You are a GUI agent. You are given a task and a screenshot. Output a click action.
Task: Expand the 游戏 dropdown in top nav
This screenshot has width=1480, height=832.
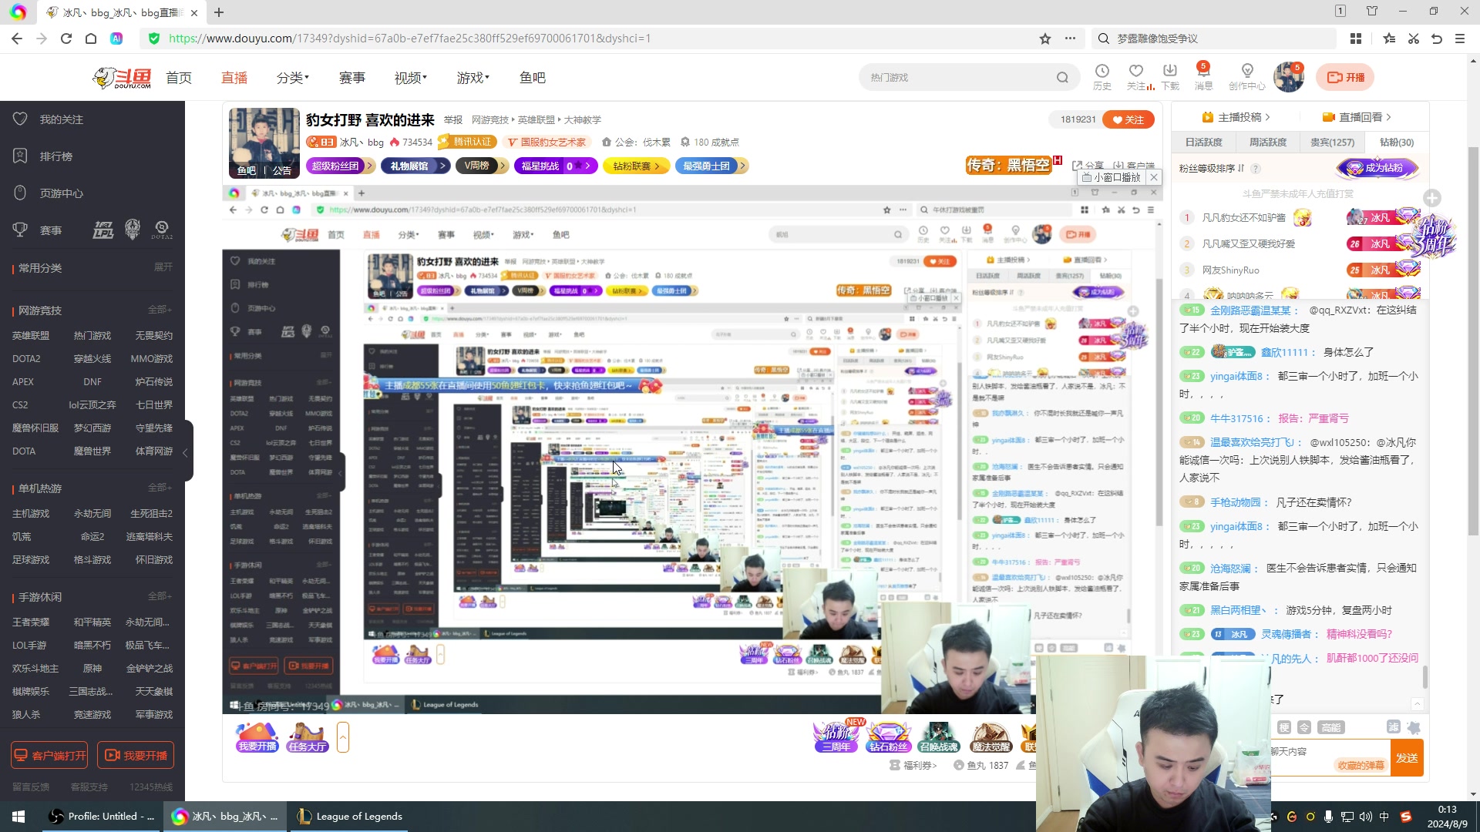coord(473,78)
